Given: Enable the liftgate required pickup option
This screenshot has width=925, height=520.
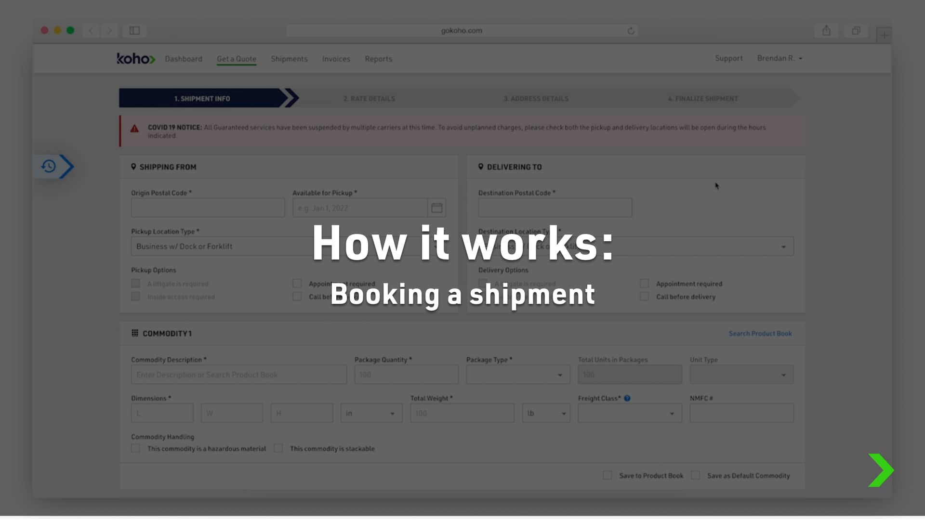Looking at the screenshot, I should 135,283.
